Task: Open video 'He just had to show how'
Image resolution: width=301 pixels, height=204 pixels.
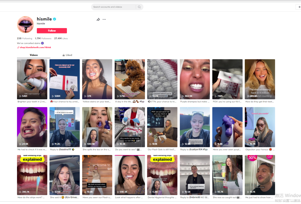Action: (260, 175)
